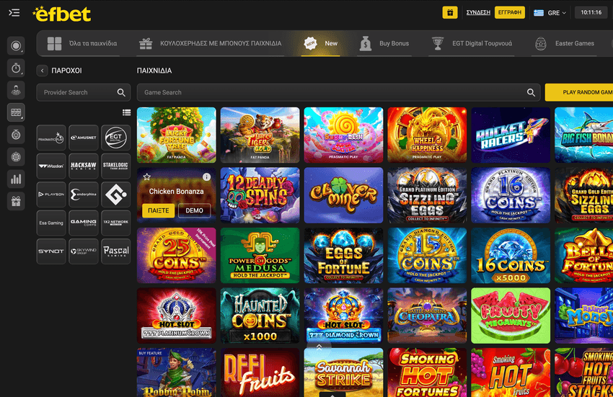Open Sugar Rush Super Scatter game

343,135
